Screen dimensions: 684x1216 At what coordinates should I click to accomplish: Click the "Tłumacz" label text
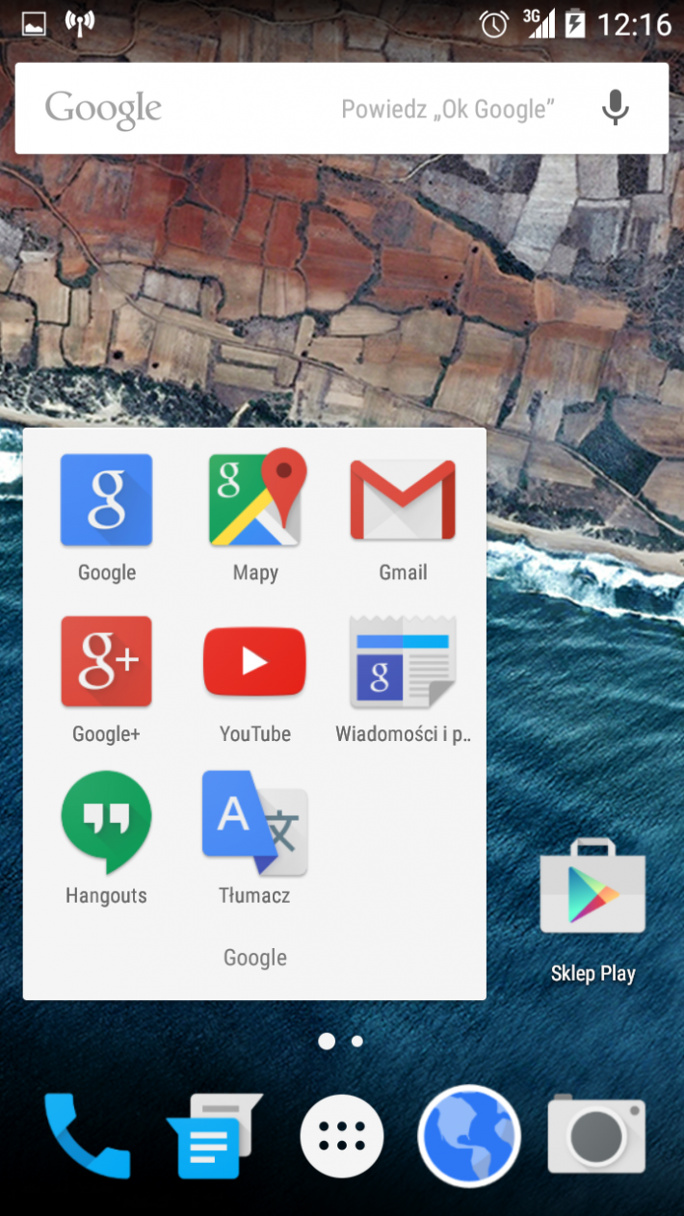coord(254,895)
